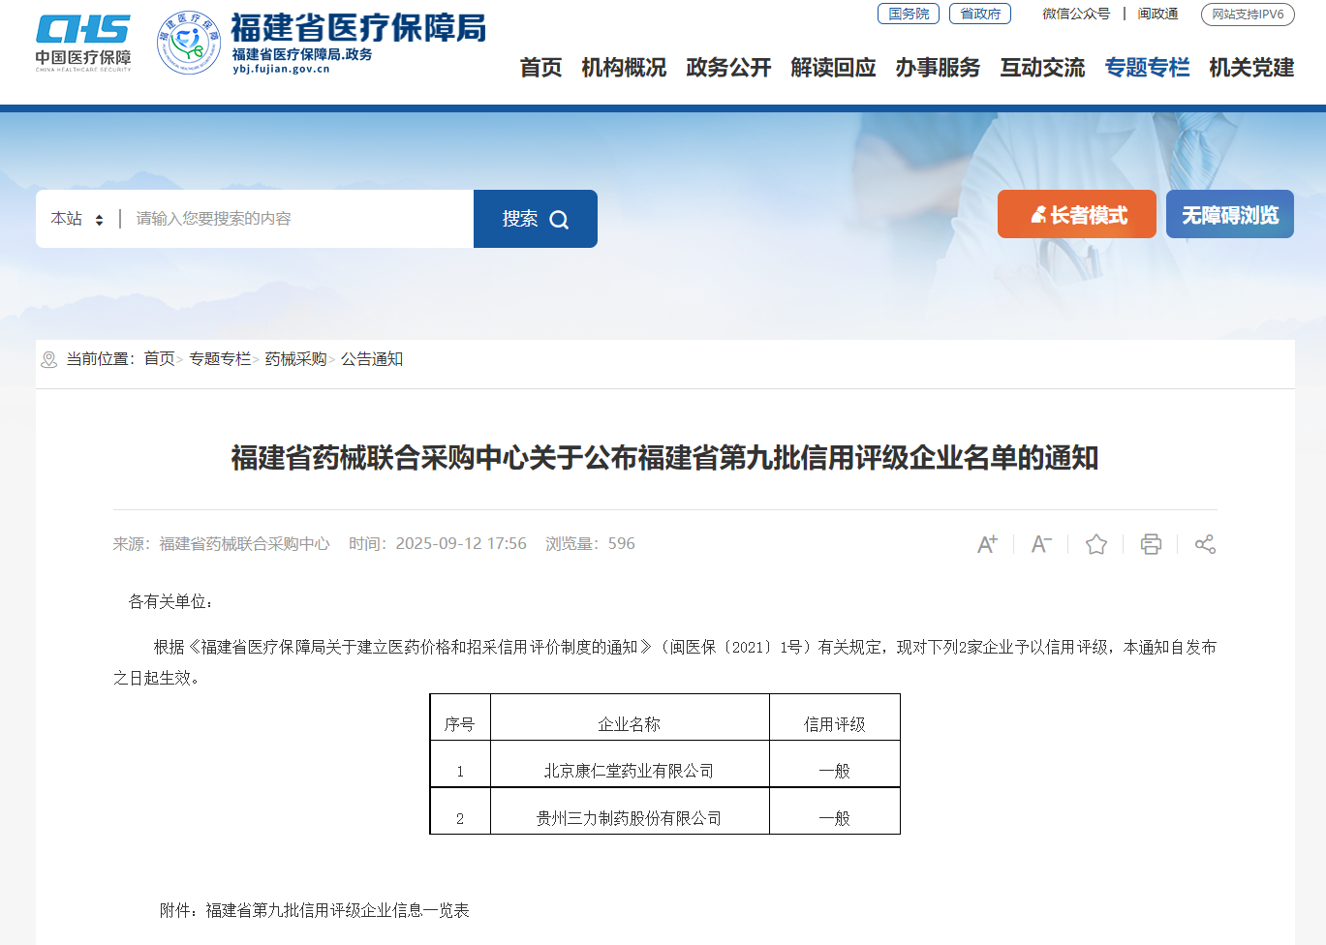Screen dimensions: 1326x945
Task: Click the print page icon
Action: coord(1151,544)
